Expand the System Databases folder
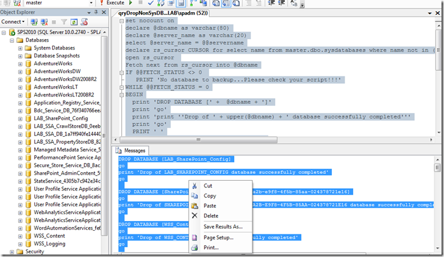 tap(20, 48)
